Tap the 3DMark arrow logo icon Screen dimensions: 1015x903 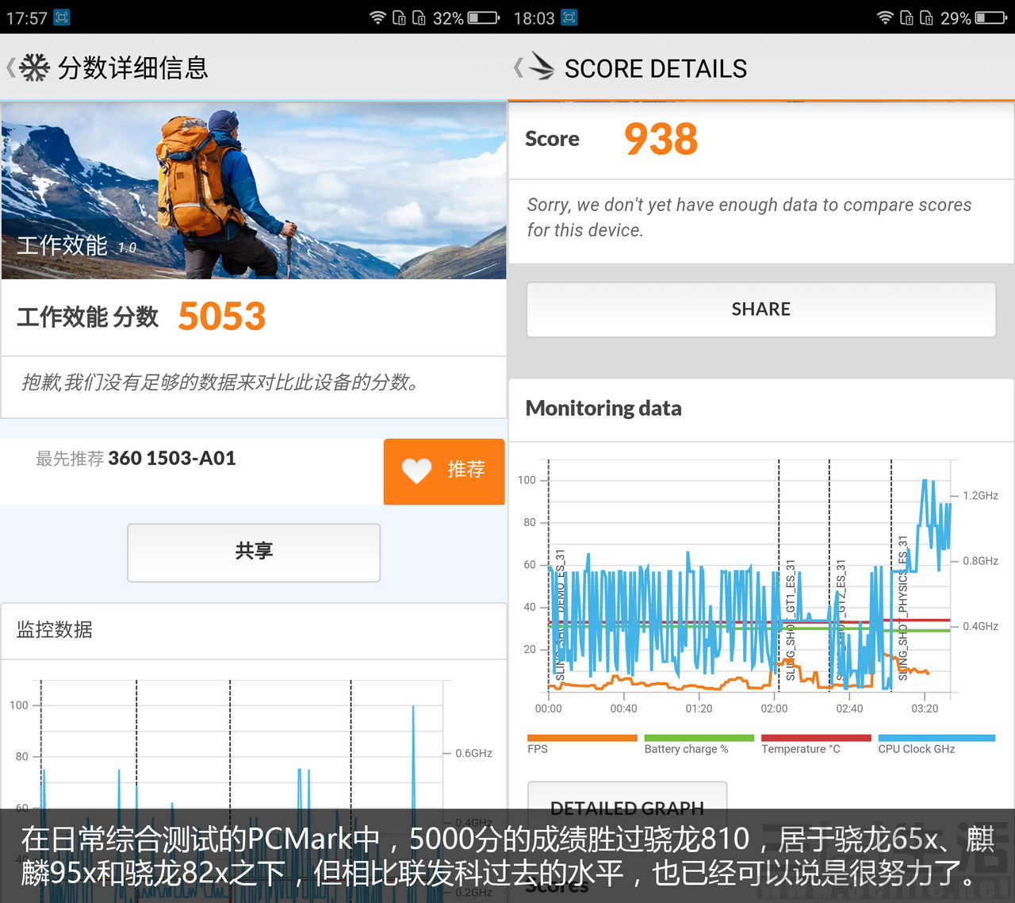point(542,67)
